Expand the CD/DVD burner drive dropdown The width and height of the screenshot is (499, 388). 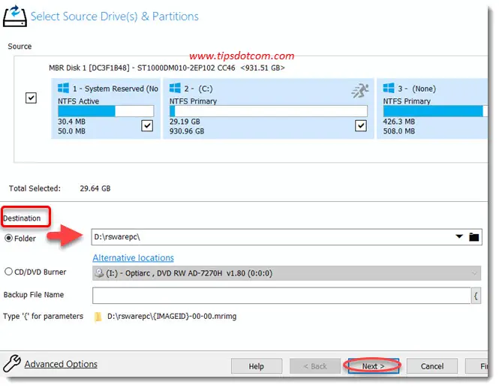pos(474,273)
